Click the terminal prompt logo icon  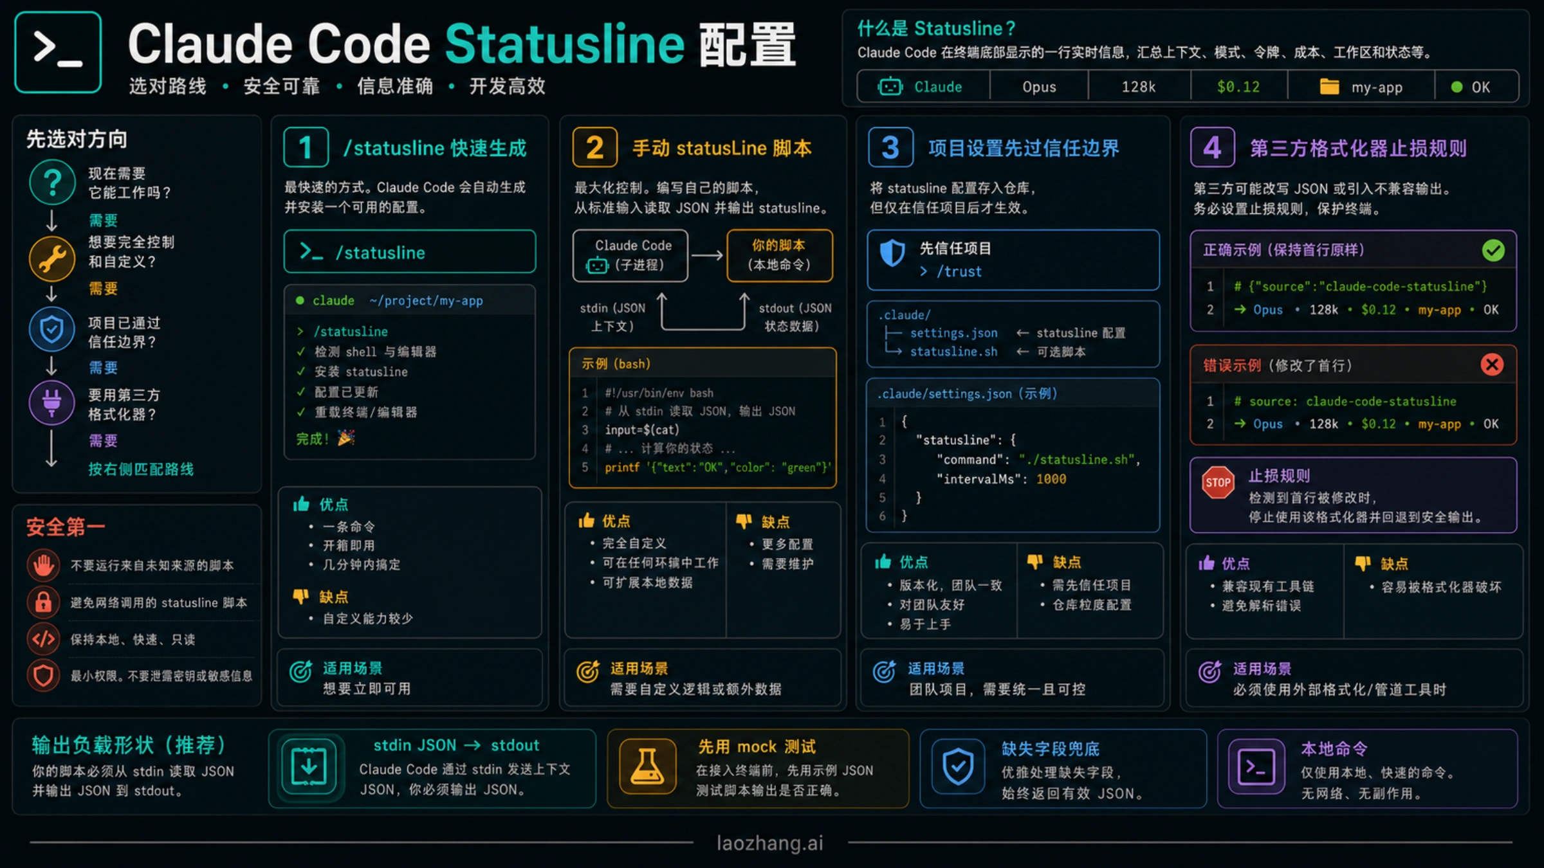58,52
